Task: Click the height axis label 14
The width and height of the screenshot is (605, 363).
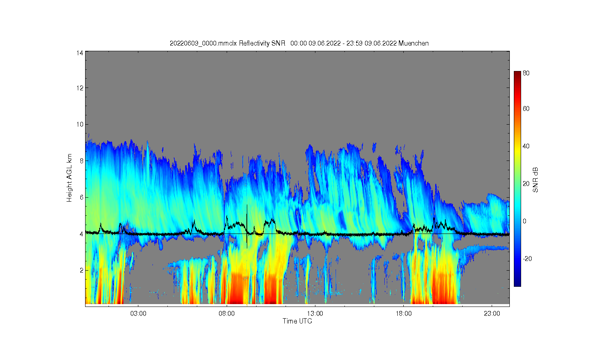Action: pos(80,53)
